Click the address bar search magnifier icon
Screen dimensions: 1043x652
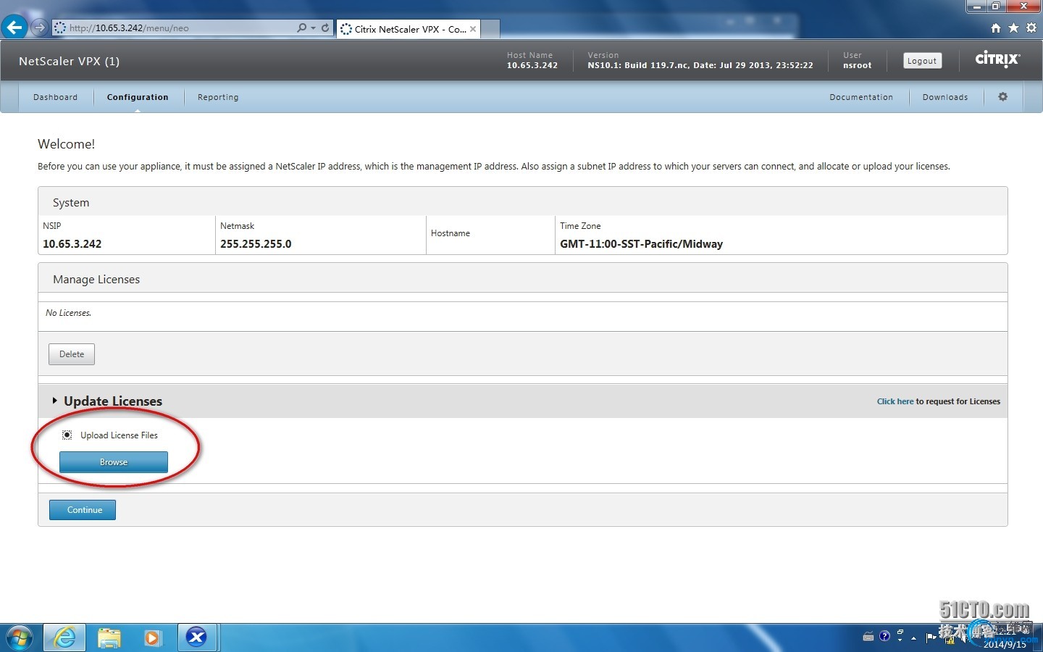301,28
